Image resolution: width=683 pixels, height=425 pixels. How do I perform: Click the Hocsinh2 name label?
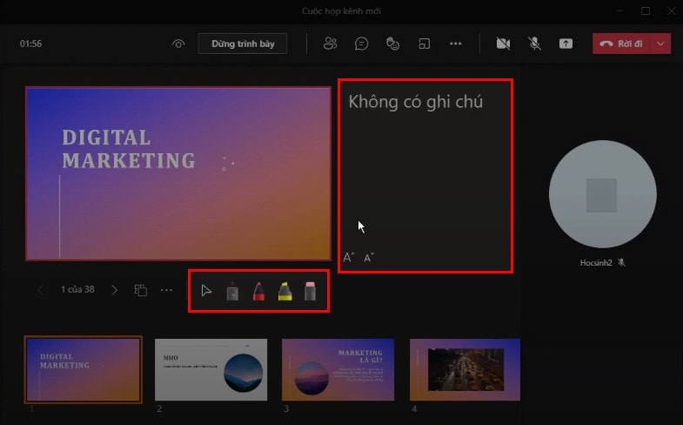tap(596, 263)
